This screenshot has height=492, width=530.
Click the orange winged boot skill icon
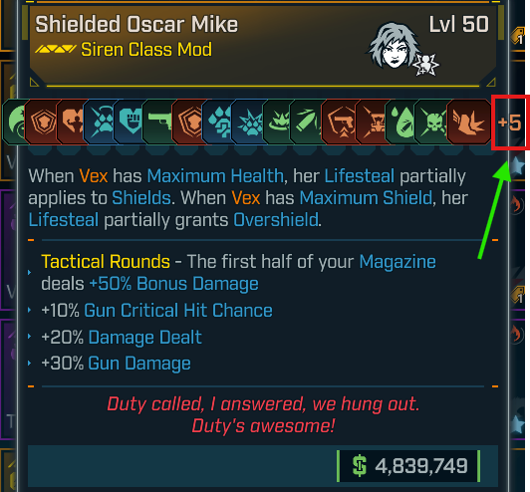pyautogui.click(x=469, y=122)
